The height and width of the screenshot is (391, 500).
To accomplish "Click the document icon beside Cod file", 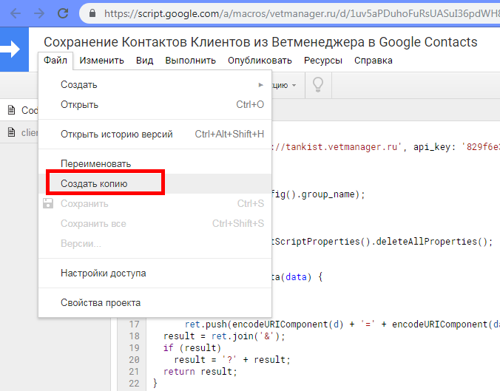I will pos(12,110).
